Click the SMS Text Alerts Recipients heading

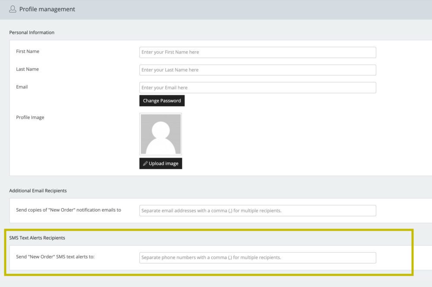37,238
